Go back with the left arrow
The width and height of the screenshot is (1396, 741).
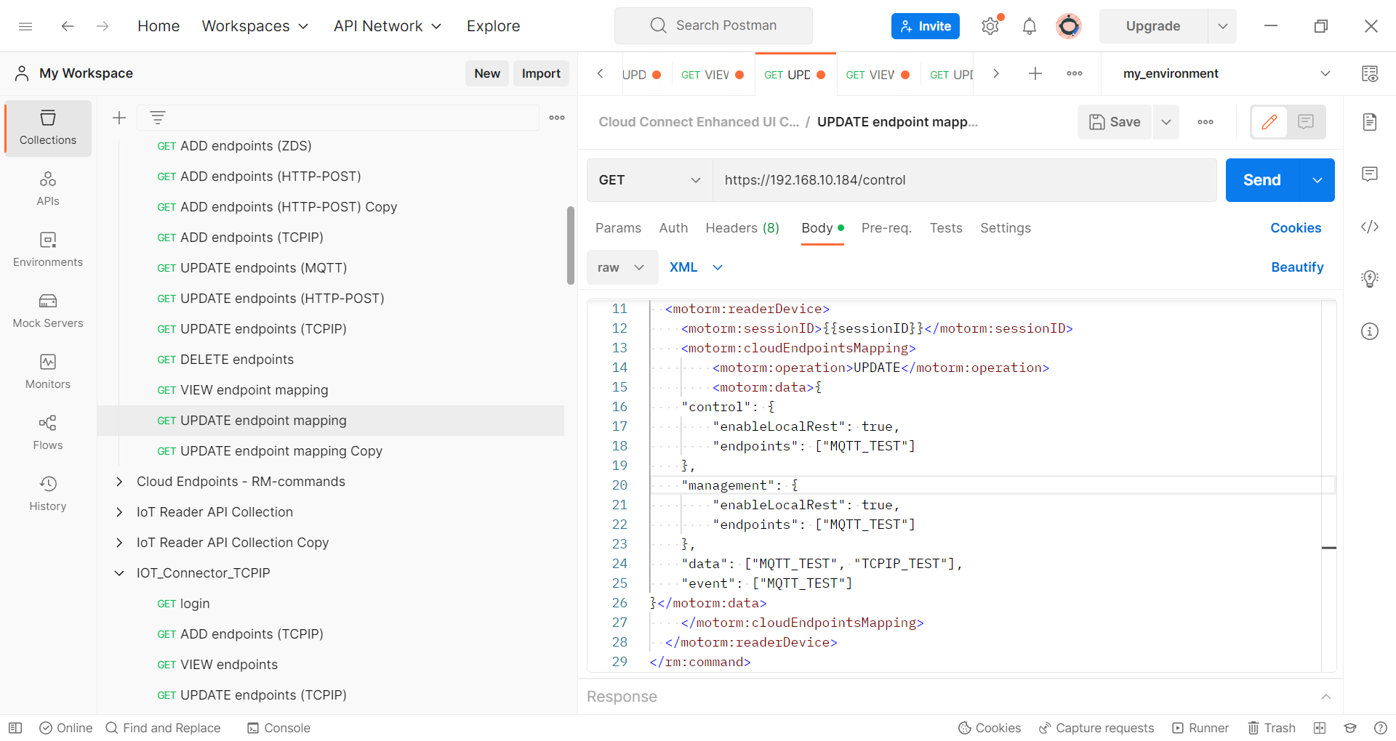(68, 26)
